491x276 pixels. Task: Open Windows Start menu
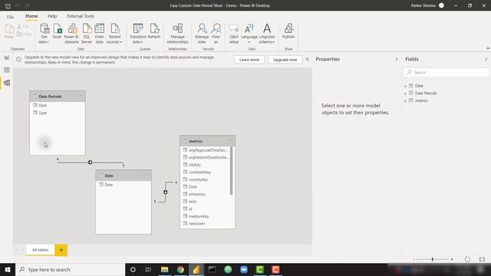tap(8, 269)
